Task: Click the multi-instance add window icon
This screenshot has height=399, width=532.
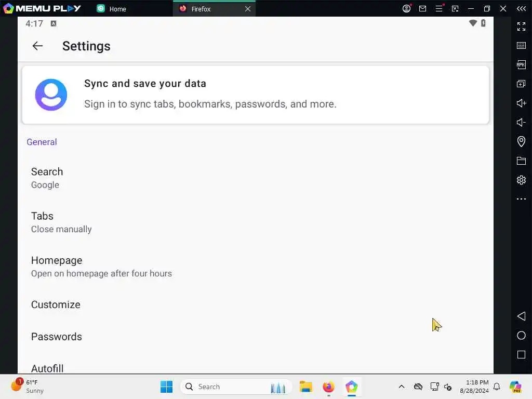Action: click(521, 84)
